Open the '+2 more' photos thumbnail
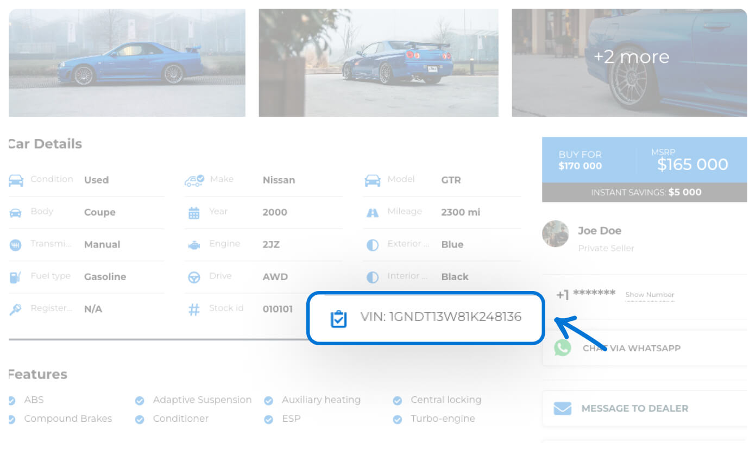756x456 pixels. [x=630, y=62]
